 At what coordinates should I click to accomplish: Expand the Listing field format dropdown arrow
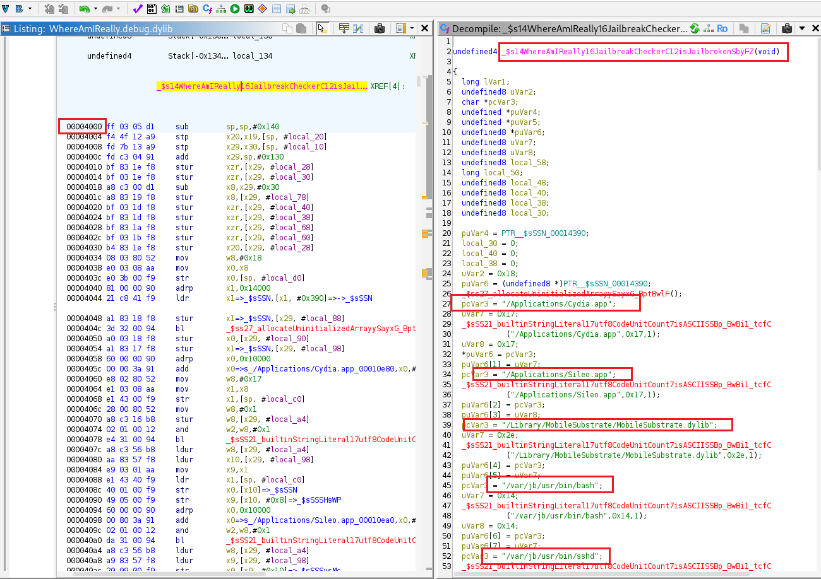pos(412,28)
